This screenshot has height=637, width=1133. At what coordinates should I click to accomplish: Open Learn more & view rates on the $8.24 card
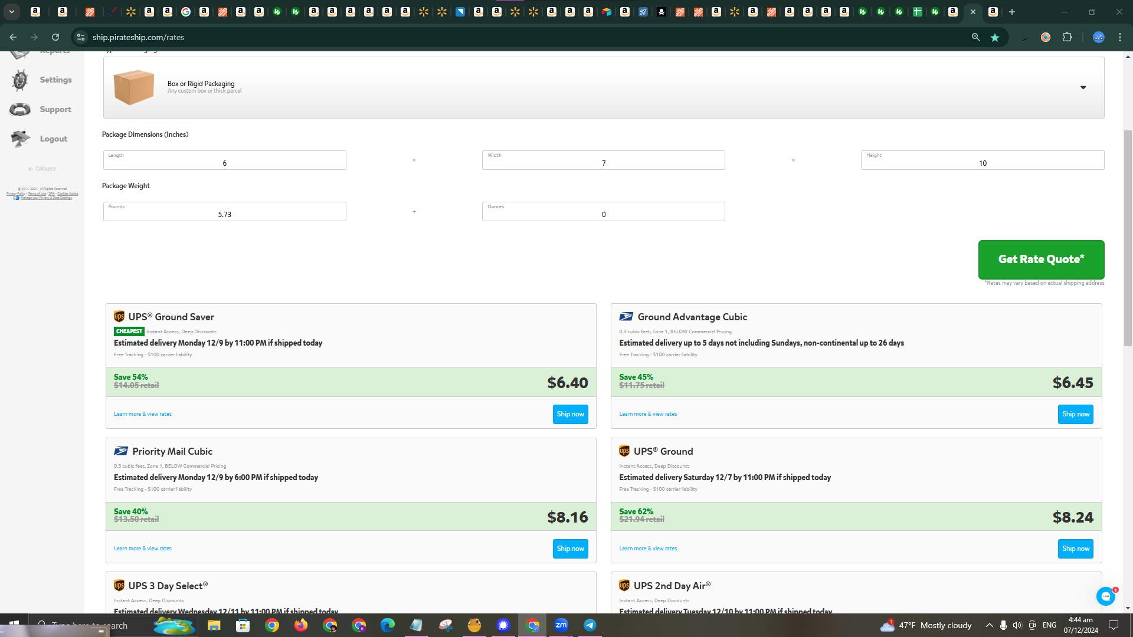(648, 549)
